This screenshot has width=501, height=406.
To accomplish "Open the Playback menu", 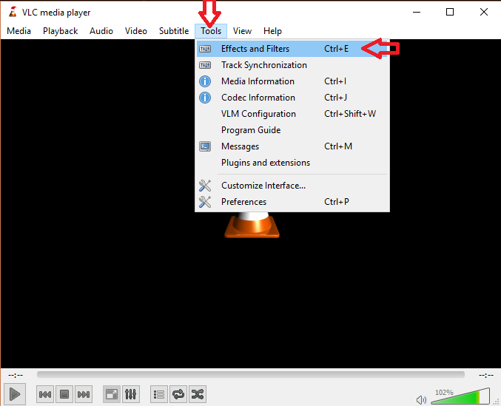I will click(61, 31).
